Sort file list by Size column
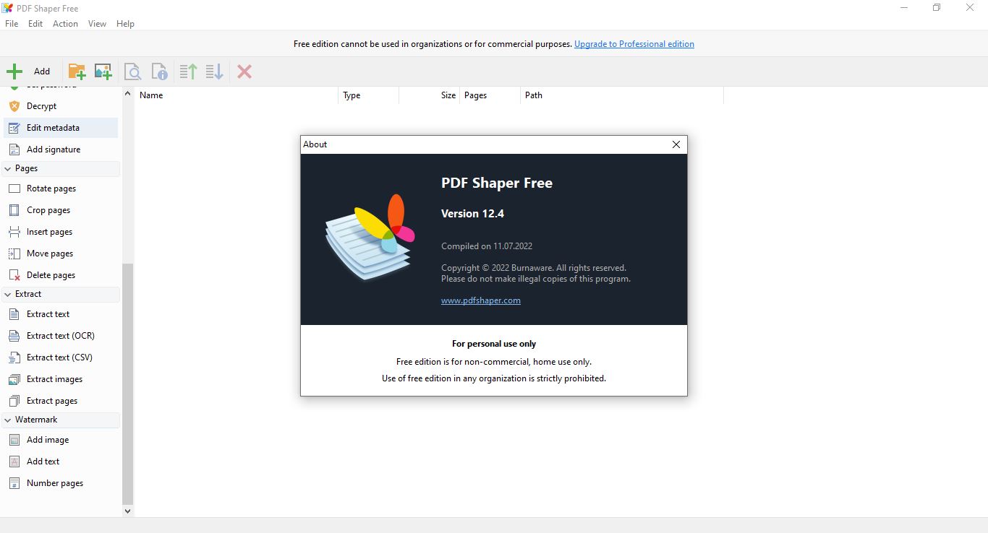The height and width of the screenshot is (533, 988). (x=429, y=95)
